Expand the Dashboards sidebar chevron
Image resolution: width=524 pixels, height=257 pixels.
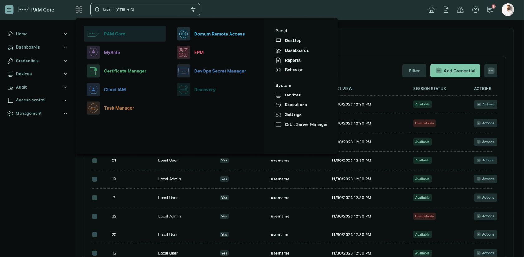pyautogui.click(x=65, y=47)
